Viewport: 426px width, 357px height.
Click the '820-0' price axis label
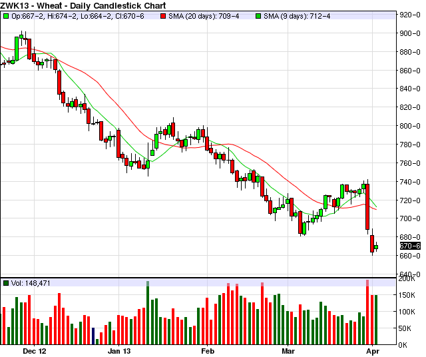(410, 107)
